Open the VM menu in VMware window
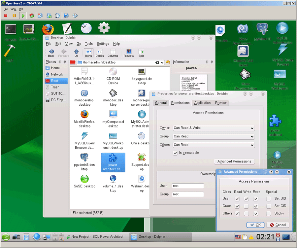 21,9
